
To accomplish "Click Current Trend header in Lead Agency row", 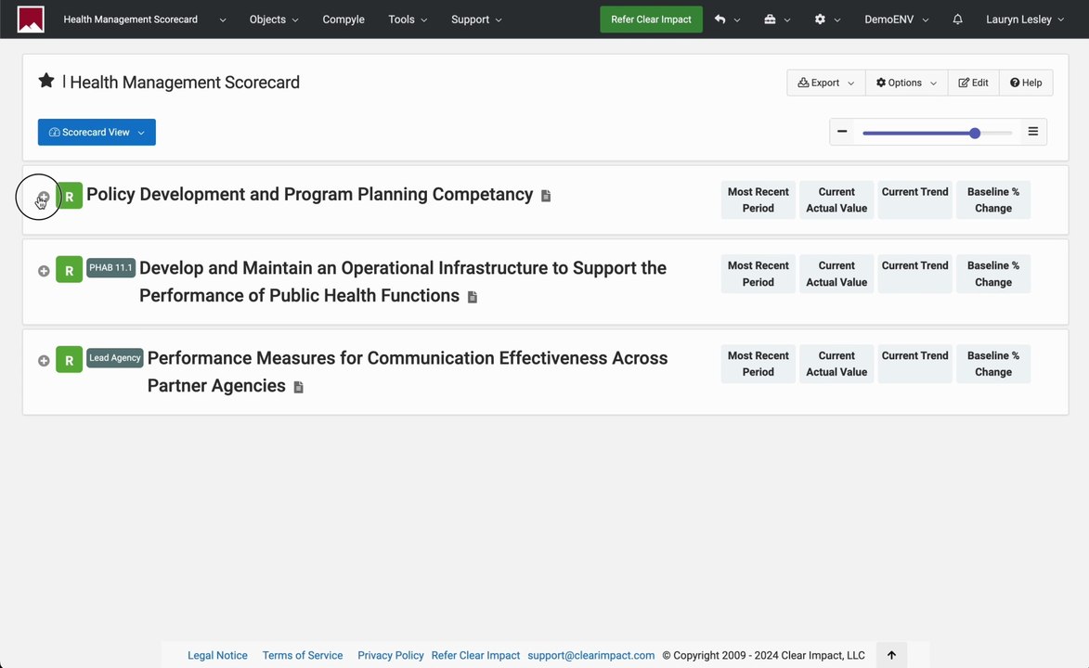I will (915, 364).
